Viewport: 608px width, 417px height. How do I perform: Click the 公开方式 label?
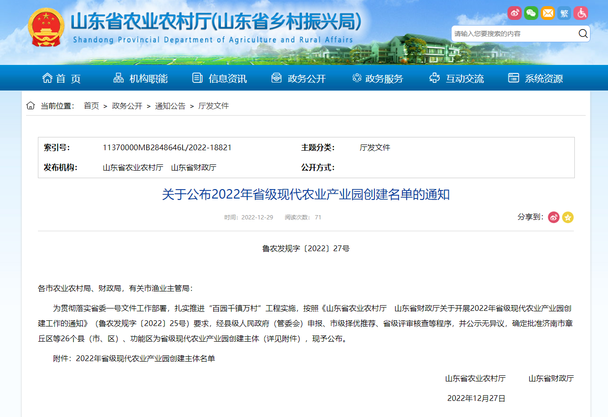318,167
